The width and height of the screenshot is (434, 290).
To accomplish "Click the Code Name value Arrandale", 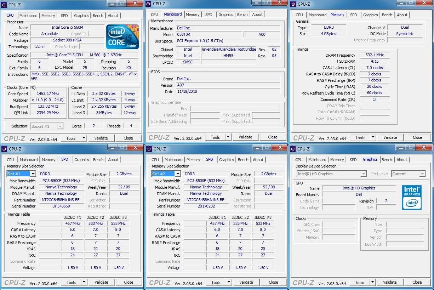I will 50,34.
